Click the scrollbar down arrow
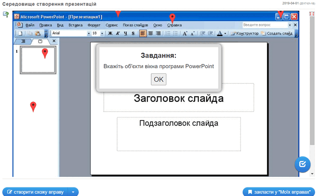Image resolution: width=319 pixels, height=196 pixels. [x=312, y=174]
